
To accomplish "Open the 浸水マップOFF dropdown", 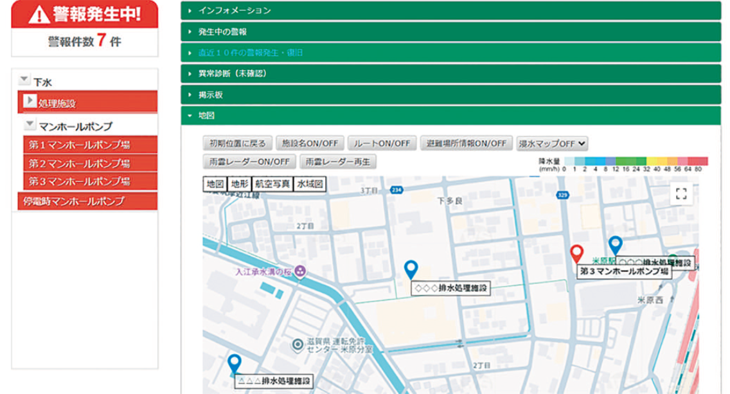I will coord(552,143).
